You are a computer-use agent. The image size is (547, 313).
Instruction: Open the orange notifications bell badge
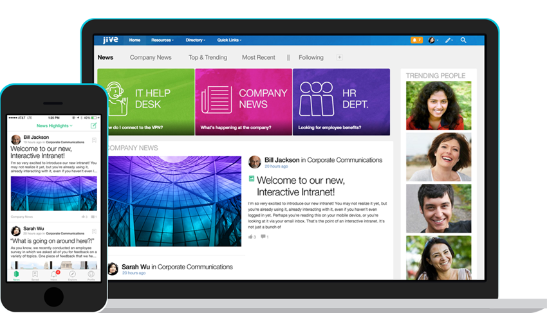417,40
